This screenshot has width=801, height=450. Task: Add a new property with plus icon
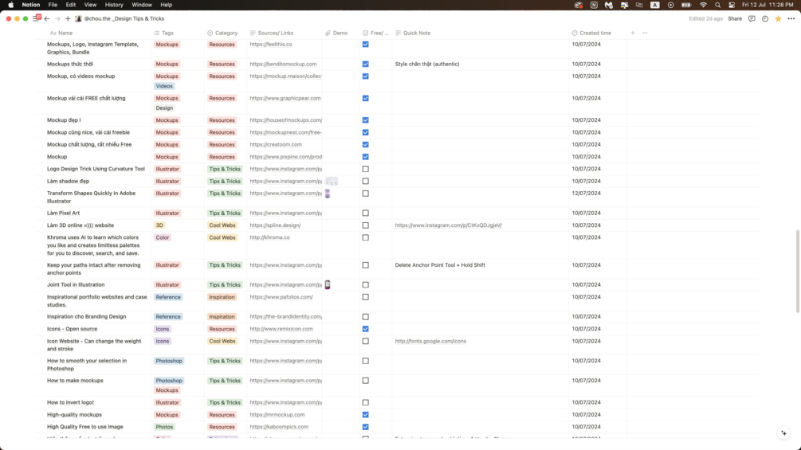[632, 33]
